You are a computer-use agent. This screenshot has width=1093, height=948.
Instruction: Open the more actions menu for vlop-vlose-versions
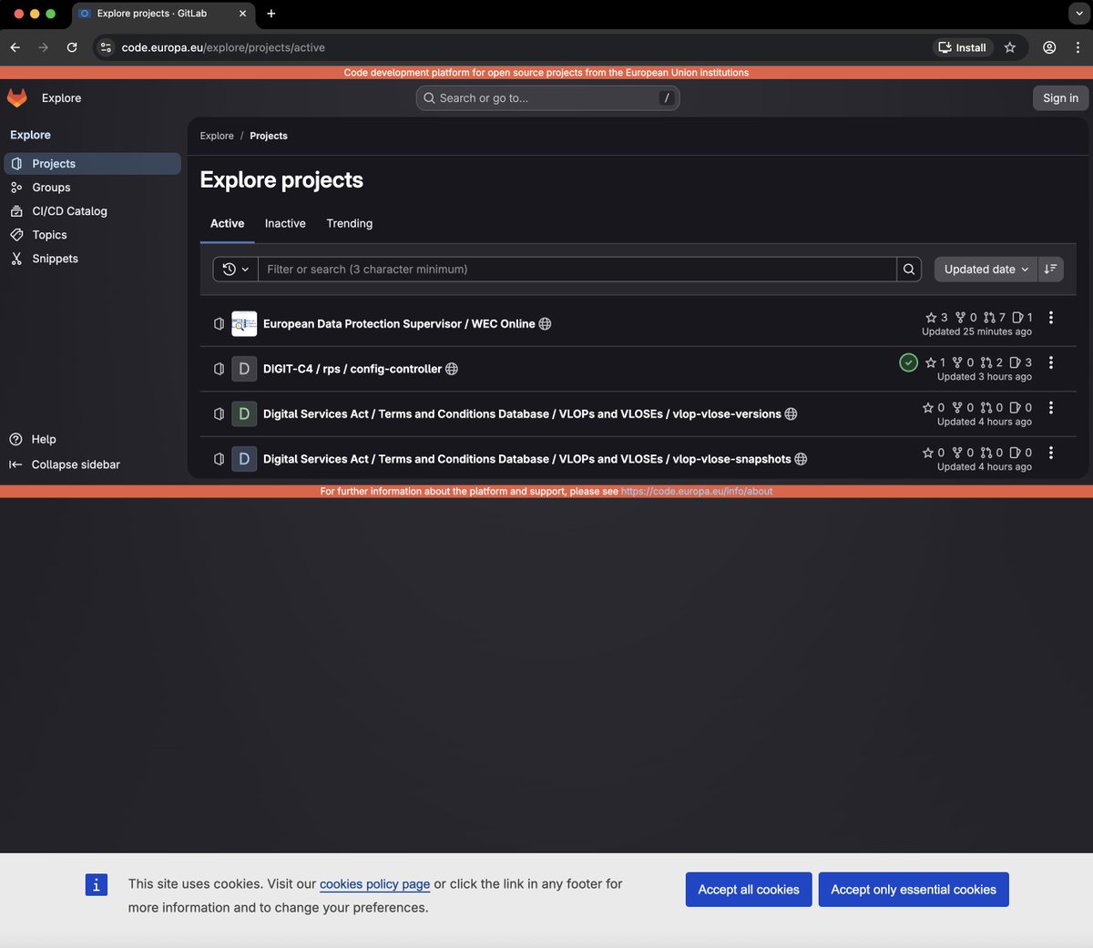(1051, 408)
